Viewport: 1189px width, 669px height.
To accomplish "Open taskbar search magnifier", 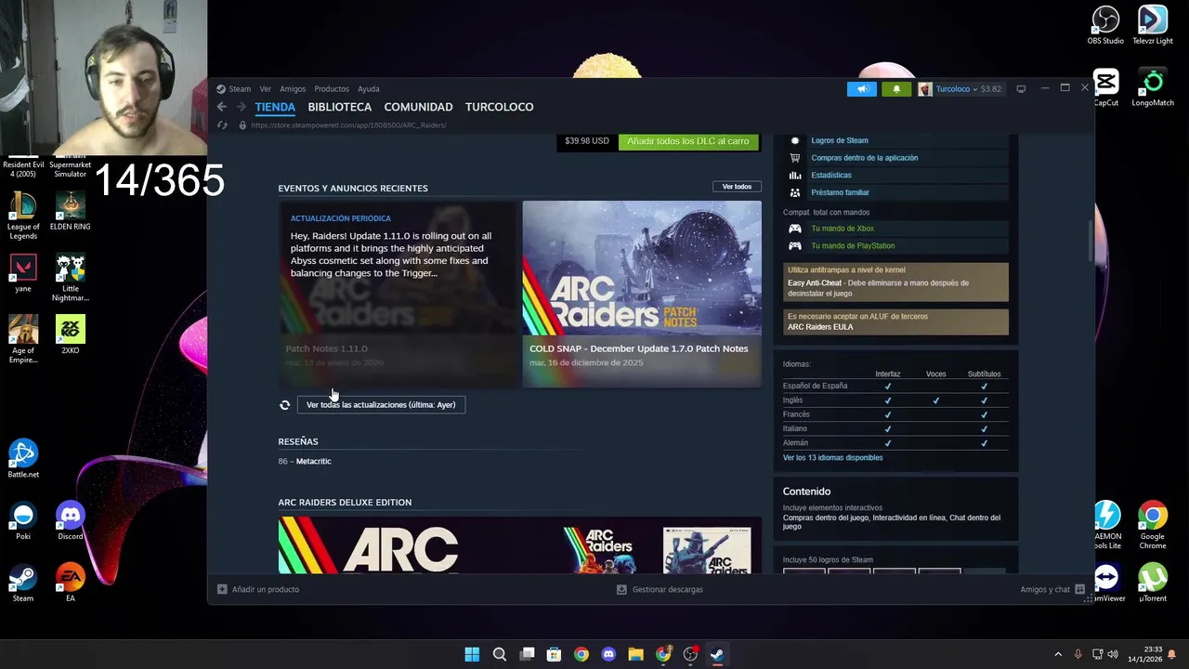I will pos(499,654).
